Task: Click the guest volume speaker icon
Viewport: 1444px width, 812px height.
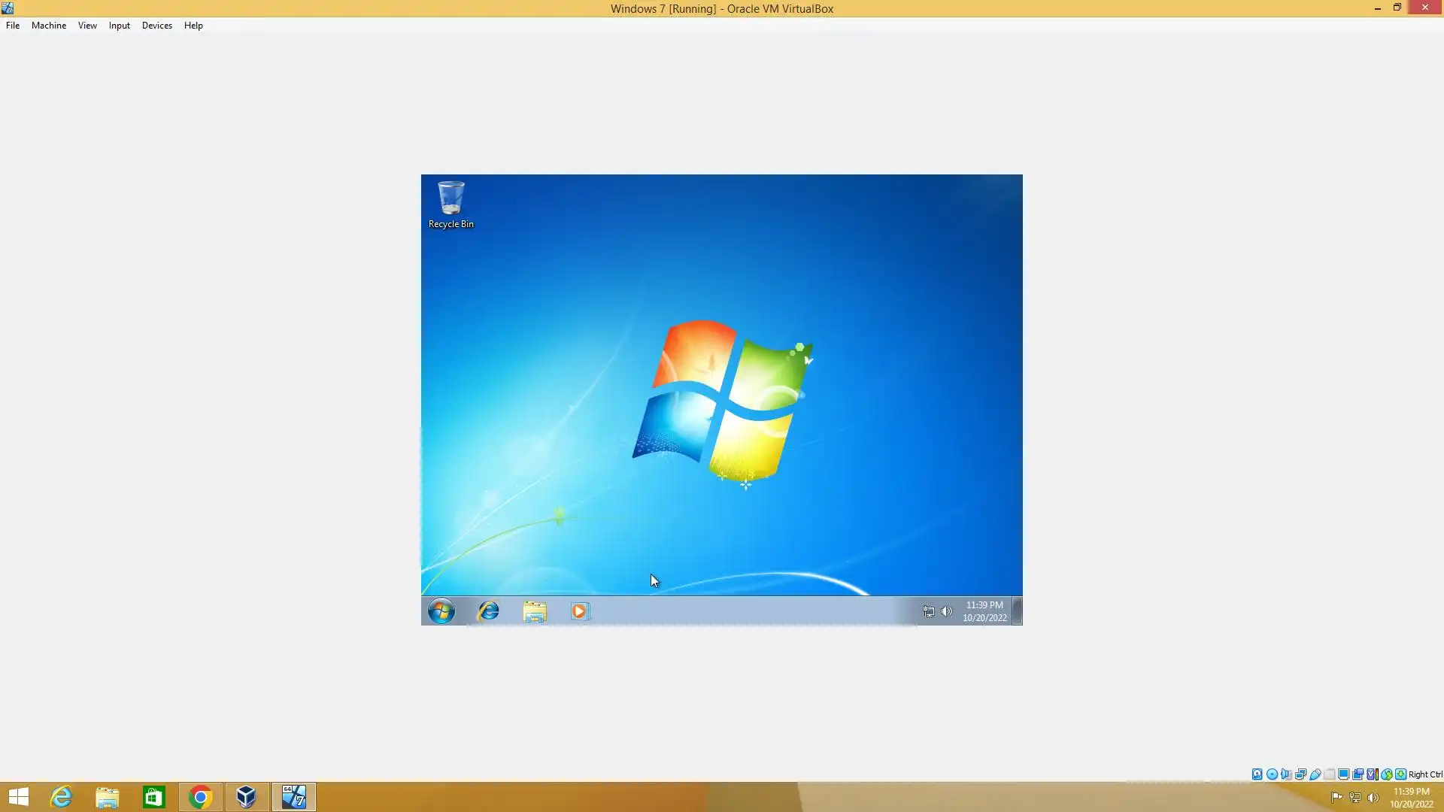Action: pos(946,611)
